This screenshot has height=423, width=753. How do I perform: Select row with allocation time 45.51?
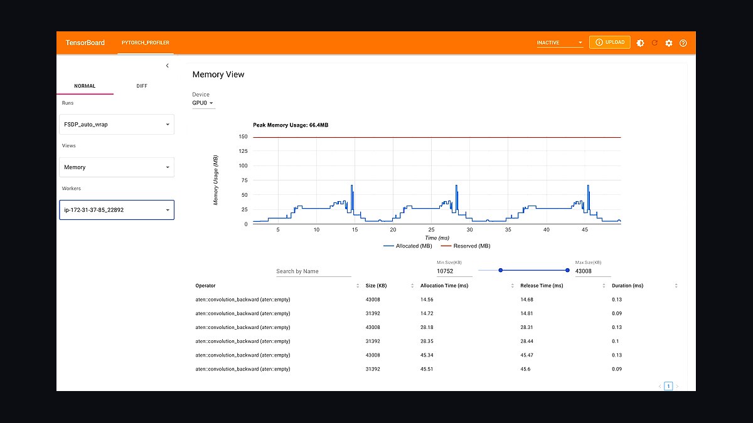pyautogui.click(x=437, y=369)
